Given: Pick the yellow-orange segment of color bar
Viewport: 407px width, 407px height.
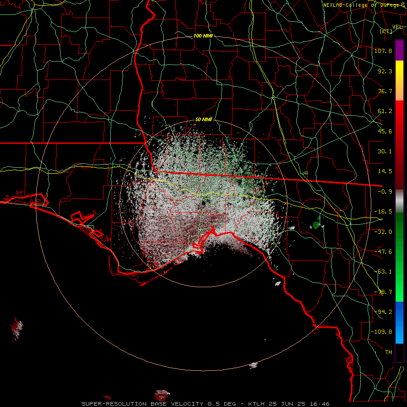Looking at the screenshot, I should point(399,80).
